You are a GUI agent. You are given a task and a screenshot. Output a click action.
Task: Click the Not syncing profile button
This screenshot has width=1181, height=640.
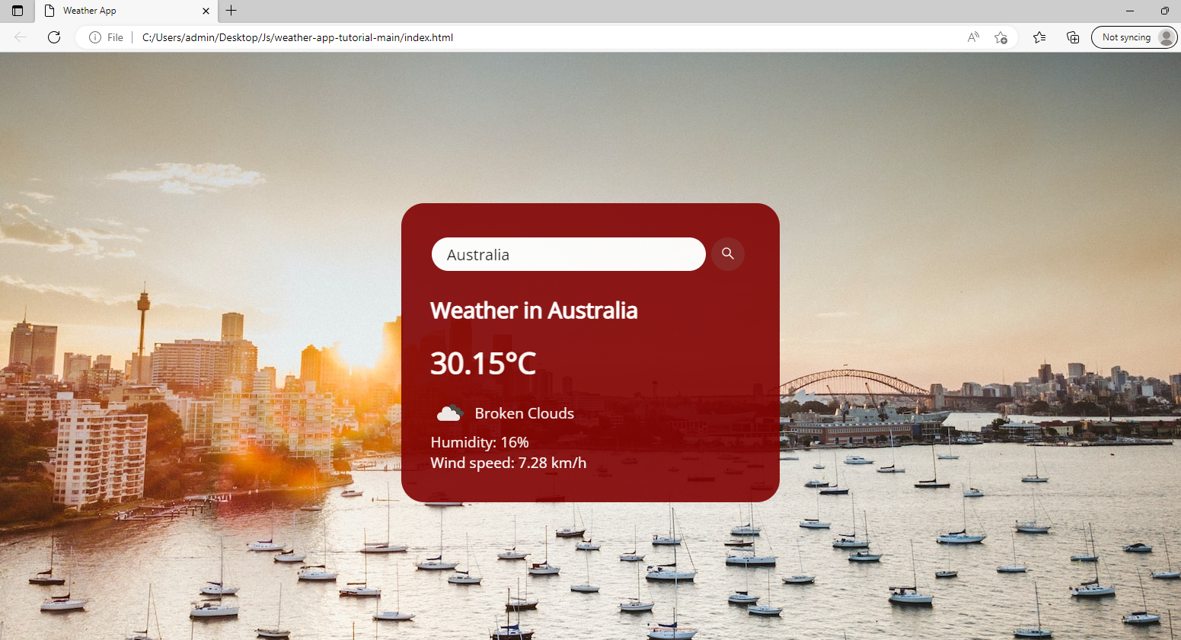coord(1134,37)
